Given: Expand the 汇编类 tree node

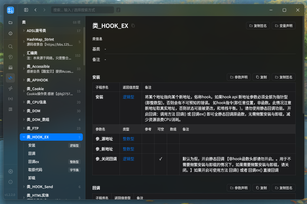Looking at the screenshot, I should (24, 56).
